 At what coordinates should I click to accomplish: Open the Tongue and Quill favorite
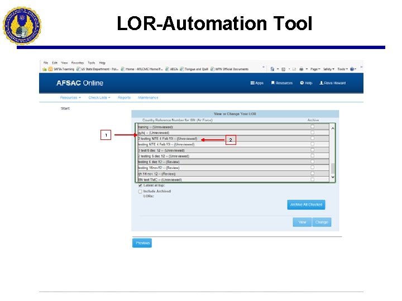194,69
